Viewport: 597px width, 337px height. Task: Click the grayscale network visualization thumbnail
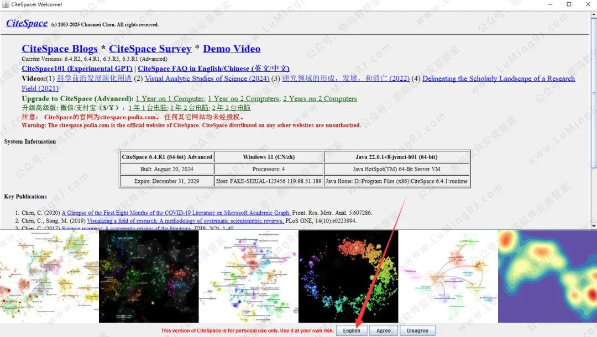[149, 276]
